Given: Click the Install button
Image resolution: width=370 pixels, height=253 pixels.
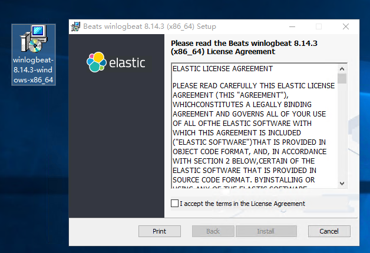Looking at the screenshot, I should (x=266, y=231).
